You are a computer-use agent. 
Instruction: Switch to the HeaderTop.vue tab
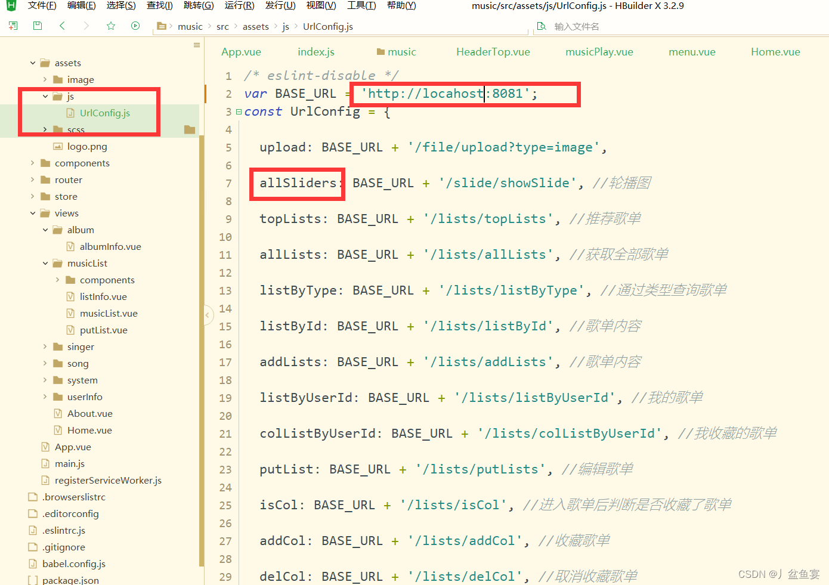coord(493,52)
